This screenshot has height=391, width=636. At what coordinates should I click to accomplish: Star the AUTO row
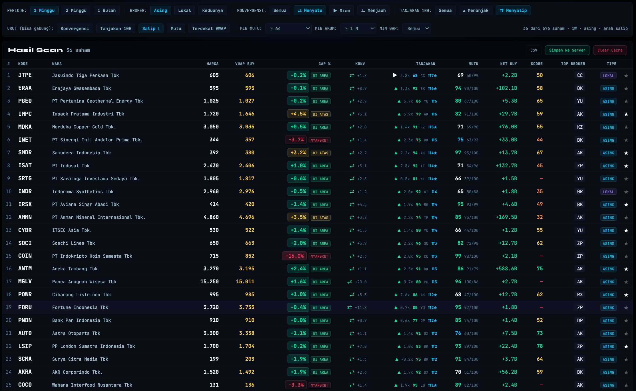click(x=626, y=334)
